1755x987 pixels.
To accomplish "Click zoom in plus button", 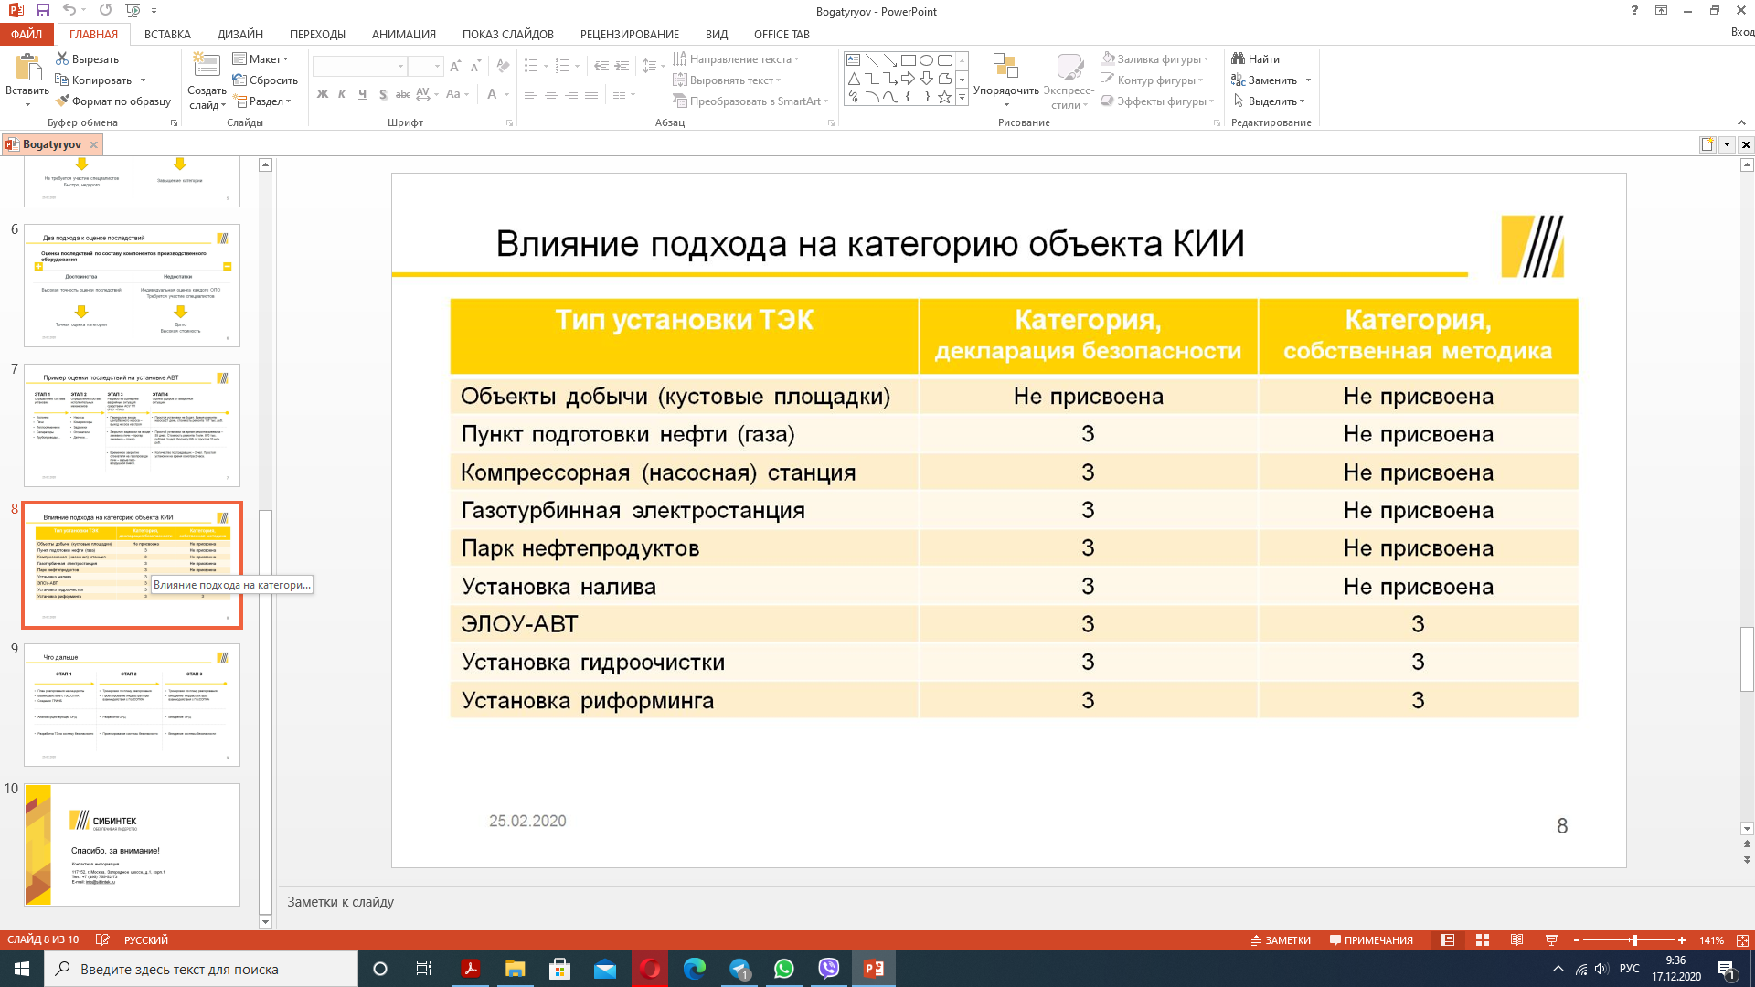I will click(x=1681, y=939).
